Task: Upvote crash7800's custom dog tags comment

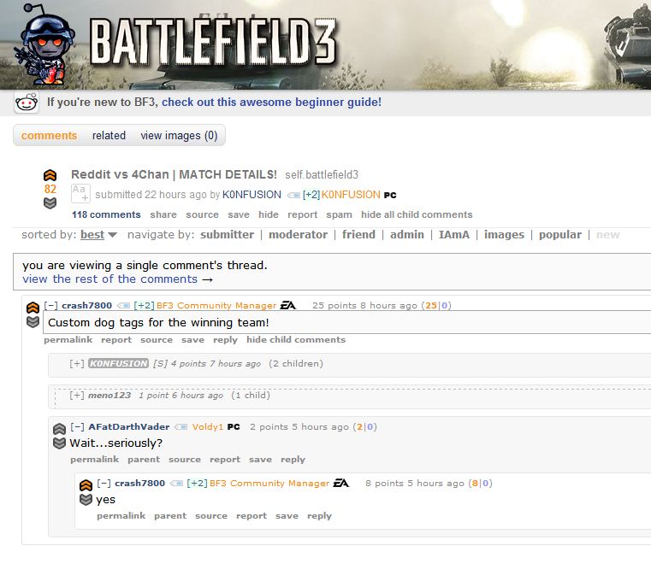Action: 33,308
